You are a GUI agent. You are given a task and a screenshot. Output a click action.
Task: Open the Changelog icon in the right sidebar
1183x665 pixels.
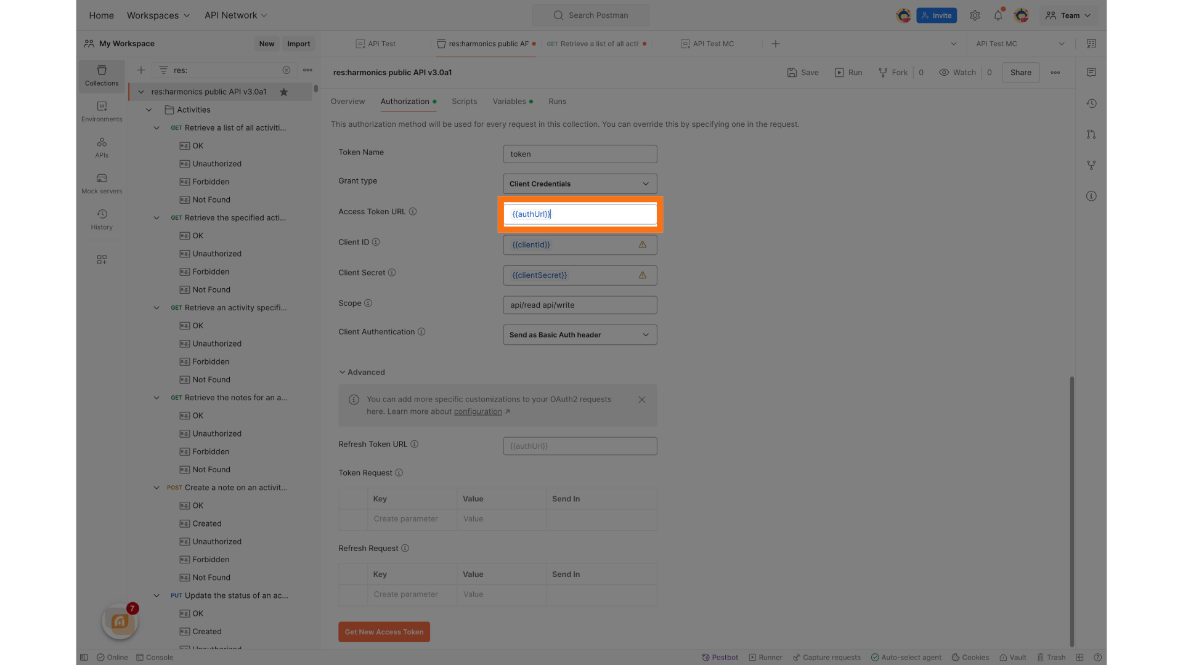[1091, 103]
